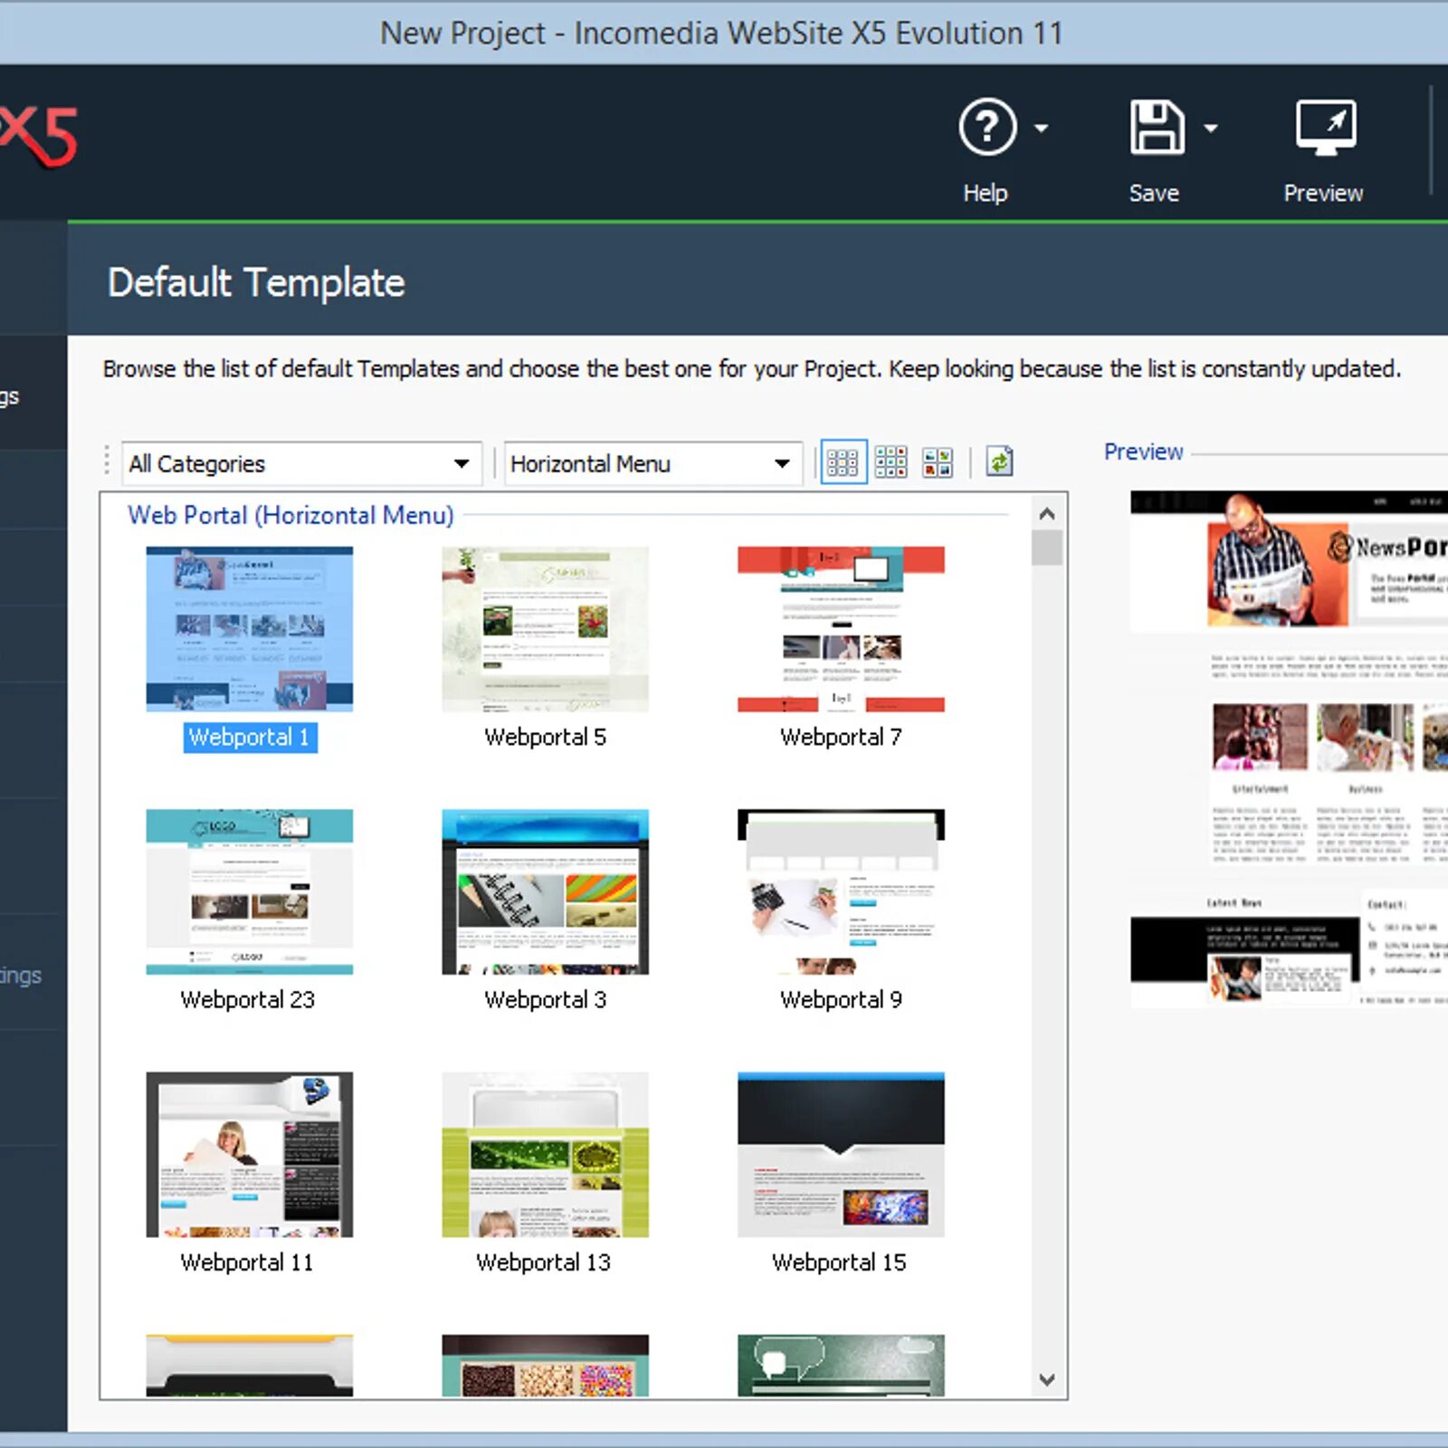Click the "Browse the list of default Templates" description
The width and height of the screenshot is (1448, 1448).
click(751, 369)
